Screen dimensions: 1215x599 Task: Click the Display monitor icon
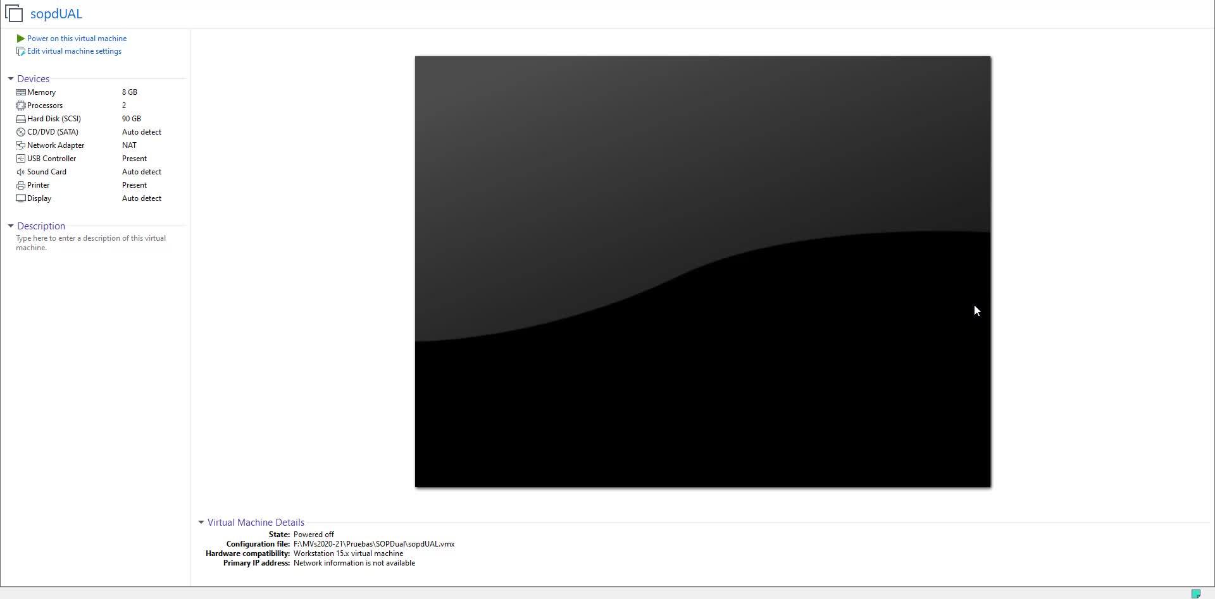(x=21, y=198)
